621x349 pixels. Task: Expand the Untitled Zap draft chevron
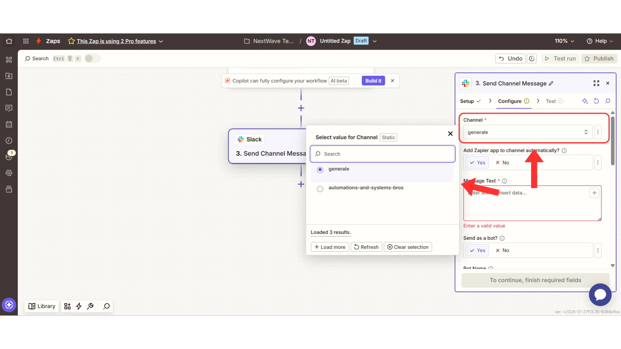point(374,41)
